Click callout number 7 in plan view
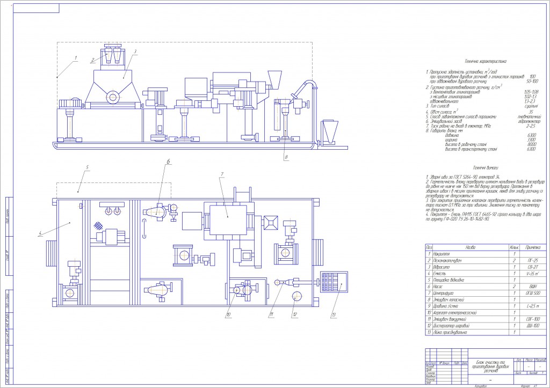The image size is (550, 388). [222, 174]
